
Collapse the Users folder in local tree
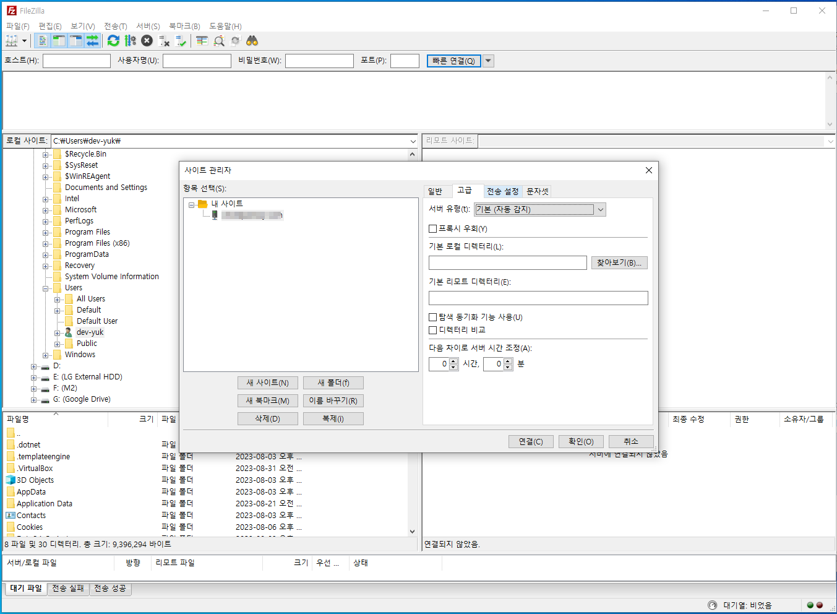click(x=46, y=288)
